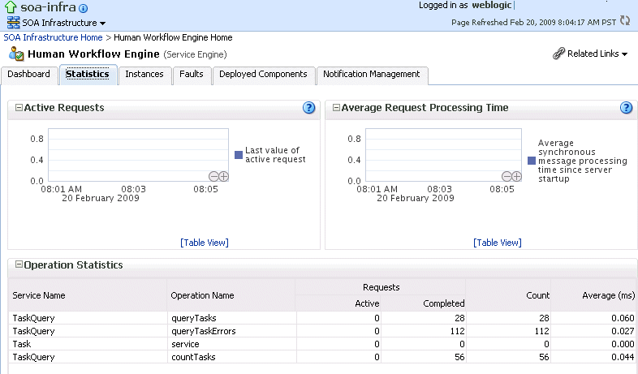Open Table View under Average Request Processing
This screenshot has width=638, height=374.
click(498, 243)
